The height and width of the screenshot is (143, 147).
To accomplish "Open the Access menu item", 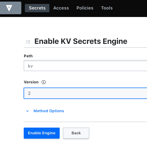I will [x=61, y=8].
